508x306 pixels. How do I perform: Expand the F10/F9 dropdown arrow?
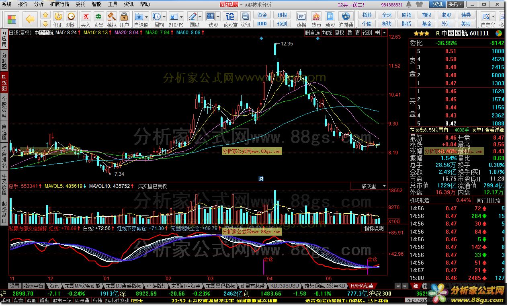point(181,17)
